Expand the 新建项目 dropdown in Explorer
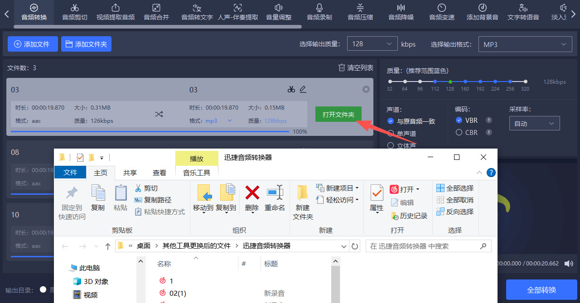This screenshot has width=580, height=303. tap(357, 188)
